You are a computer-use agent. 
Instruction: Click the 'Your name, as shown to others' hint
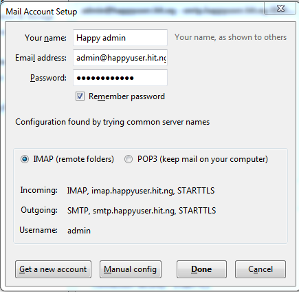coord(230,37)
